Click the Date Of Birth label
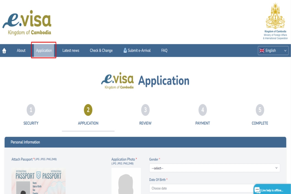This screenshot has width=291, height=194. pos(157,180)
